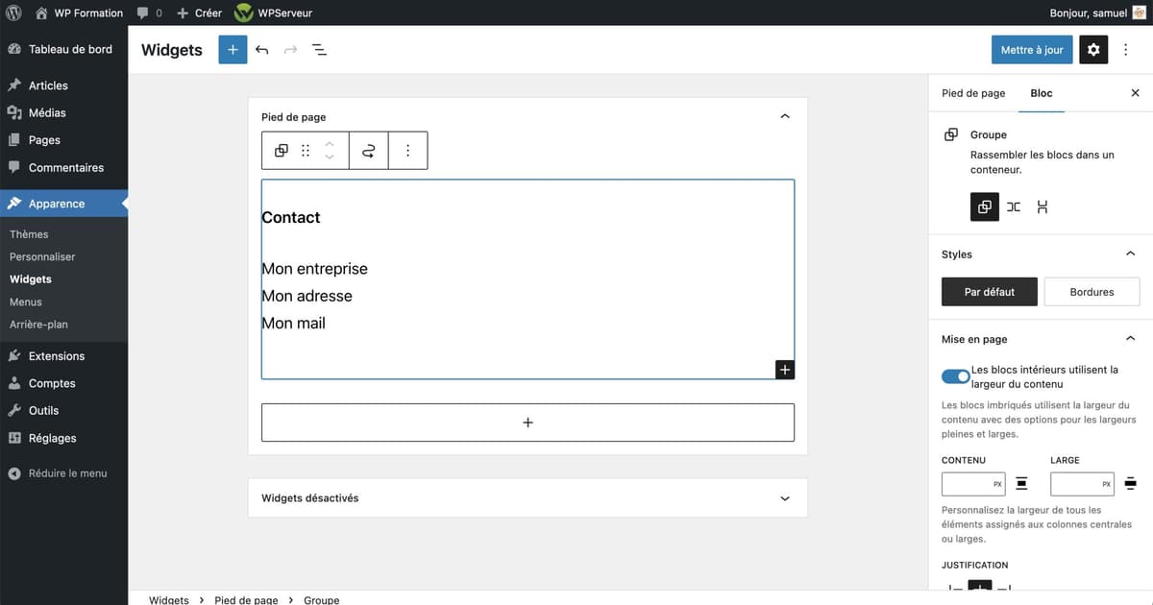This screenshot has height=605, width=1153.
Task: Click the undo arrow in the top toolbar
Action: pos(261,49)
